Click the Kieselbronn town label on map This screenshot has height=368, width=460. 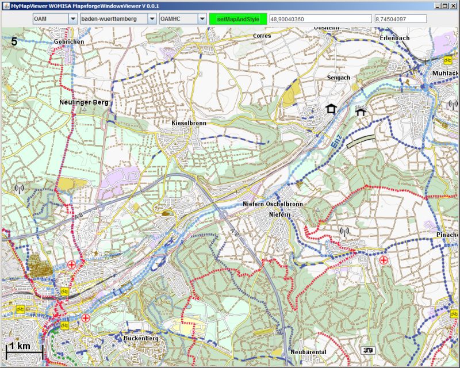(185, 123)
